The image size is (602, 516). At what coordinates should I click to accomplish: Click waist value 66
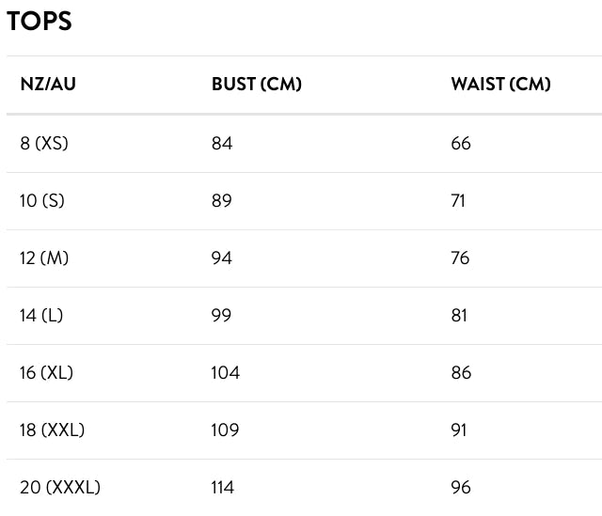coord(461,144)
